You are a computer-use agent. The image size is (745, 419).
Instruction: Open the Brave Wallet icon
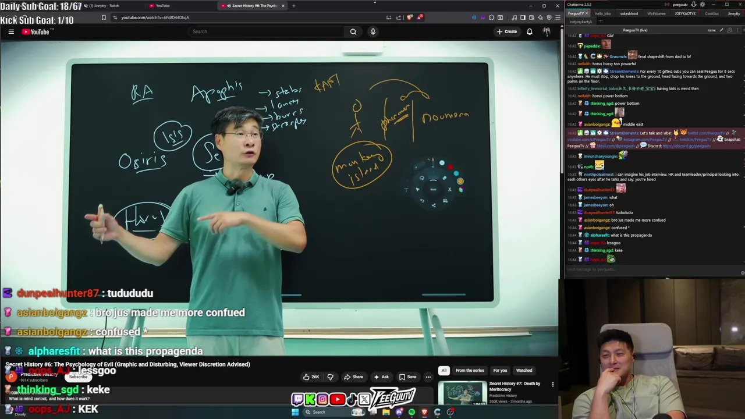click(531, 17)
